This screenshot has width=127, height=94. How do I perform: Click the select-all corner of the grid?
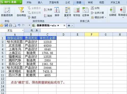click(3, 34)
